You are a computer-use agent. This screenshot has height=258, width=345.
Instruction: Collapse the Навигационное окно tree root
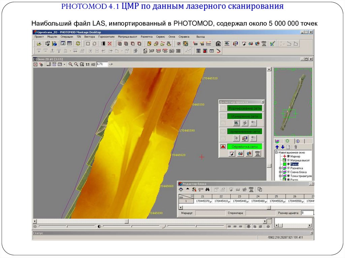(276, 152)
